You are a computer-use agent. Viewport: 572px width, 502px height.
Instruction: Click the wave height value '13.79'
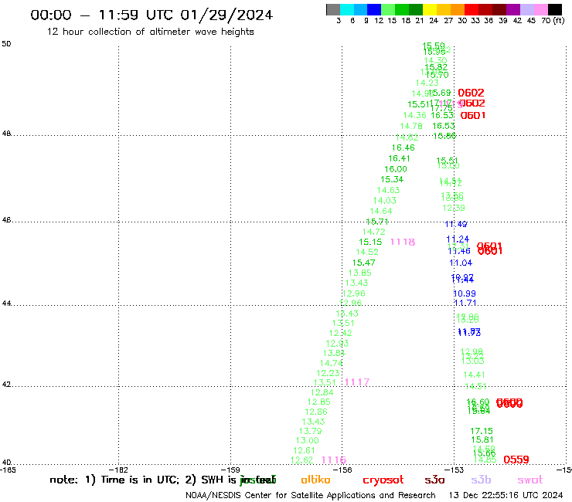pyautogui.click(x=311, y=431)
